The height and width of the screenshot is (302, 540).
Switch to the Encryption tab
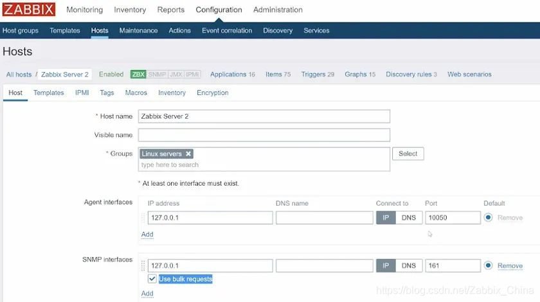[x=213, y=93]
